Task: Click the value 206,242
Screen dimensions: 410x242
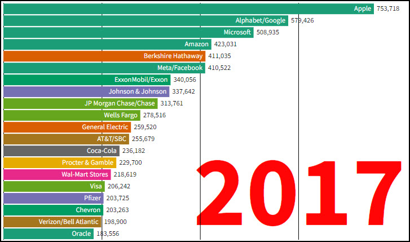Action: tap(119, 186)
